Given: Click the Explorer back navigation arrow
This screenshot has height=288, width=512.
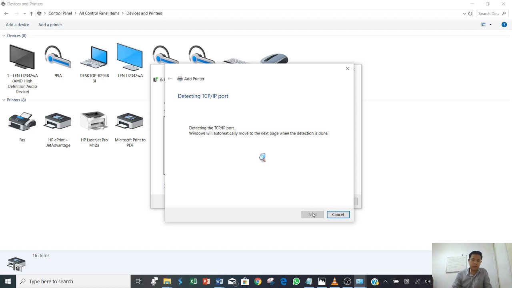Looking at the screenshot, I should (6, 13).
